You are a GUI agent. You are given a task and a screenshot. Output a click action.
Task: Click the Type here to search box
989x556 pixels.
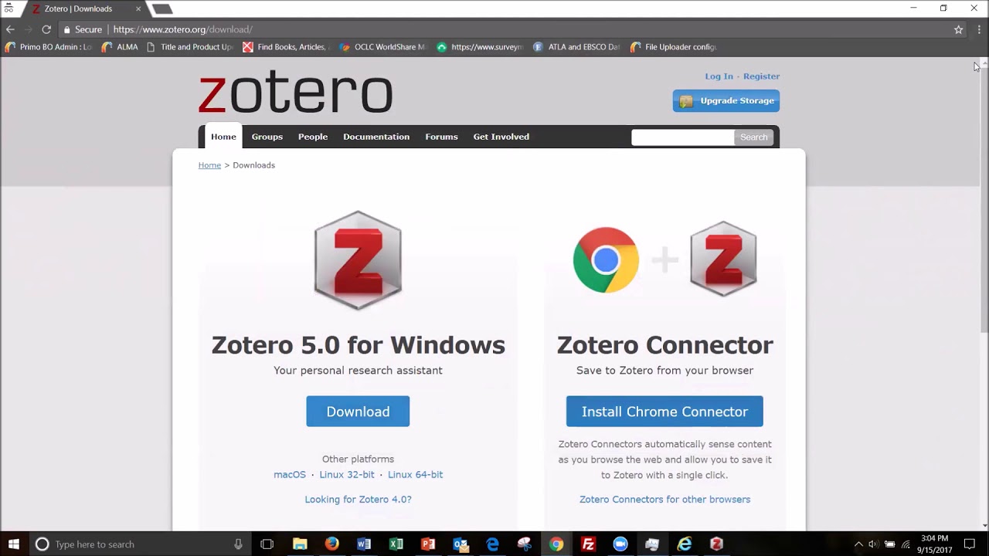click(x=139, y=544)
